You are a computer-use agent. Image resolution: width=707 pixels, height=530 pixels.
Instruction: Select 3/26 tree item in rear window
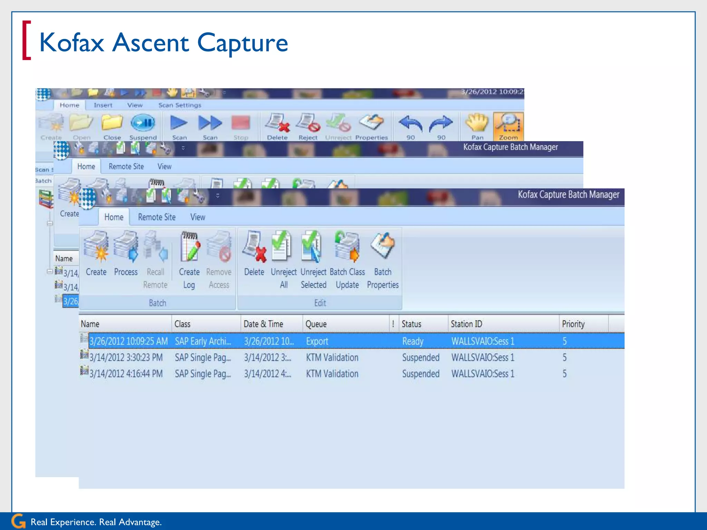point(70,301)
